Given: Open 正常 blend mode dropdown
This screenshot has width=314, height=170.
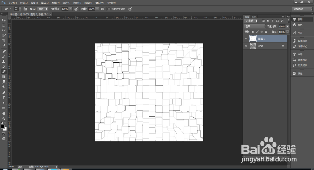Looking at the screenshot, I should 255,26.
